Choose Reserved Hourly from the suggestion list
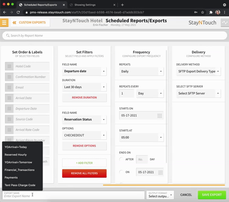Viewport: 229px width, 202px height. [22, 155]
